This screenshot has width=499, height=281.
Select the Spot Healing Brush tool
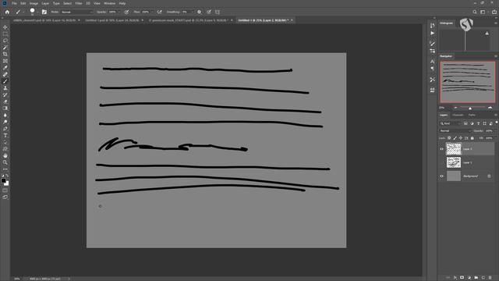click(x=5, y=74)
